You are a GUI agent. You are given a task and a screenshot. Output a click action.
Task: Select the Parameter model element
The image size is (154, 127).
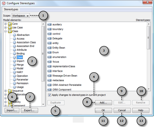pyautogui.click(x=22, y=80)
